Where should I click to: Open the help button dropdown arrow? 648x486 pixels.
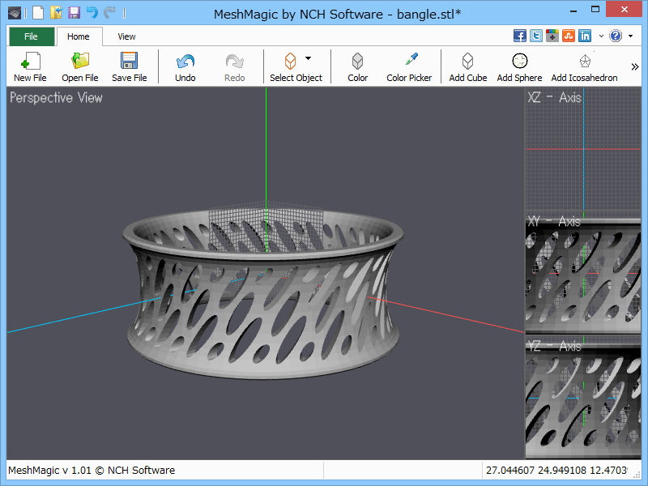[x=630, y=36]
